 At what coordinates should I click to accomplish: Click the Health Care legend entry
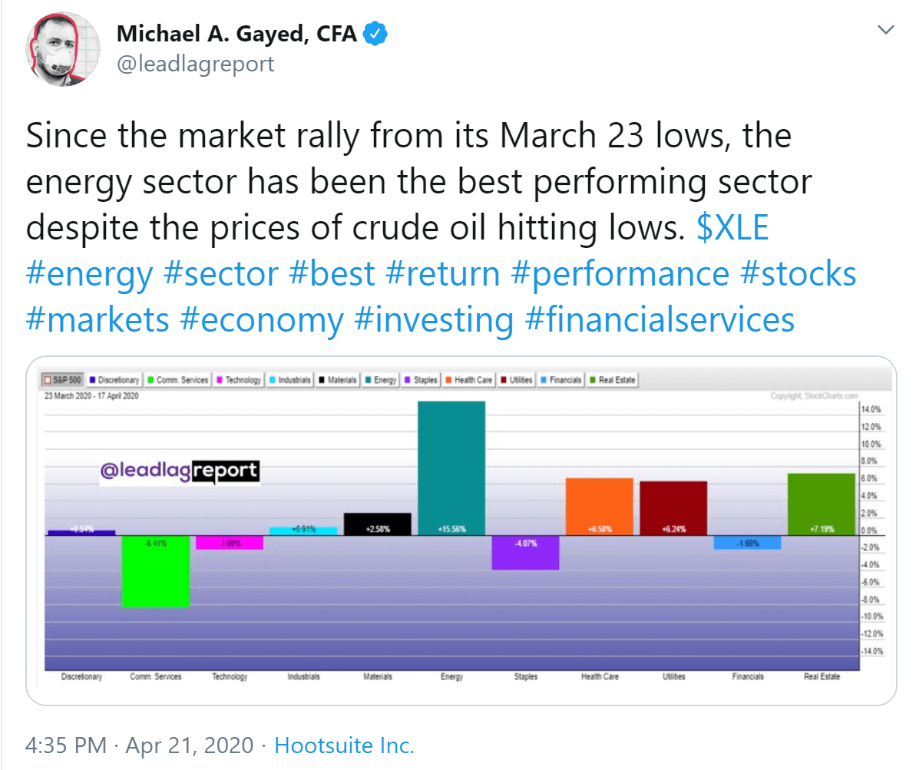click(x=469, y=380)
